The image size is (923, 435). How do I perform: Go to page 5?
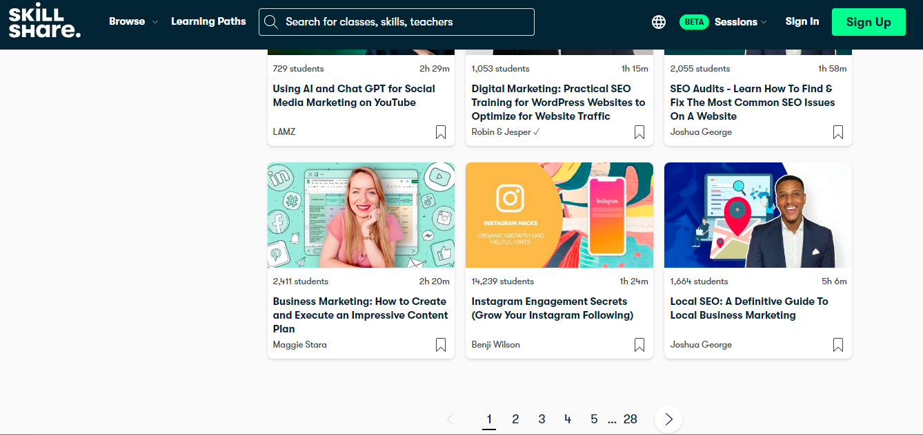pos(594,419)
